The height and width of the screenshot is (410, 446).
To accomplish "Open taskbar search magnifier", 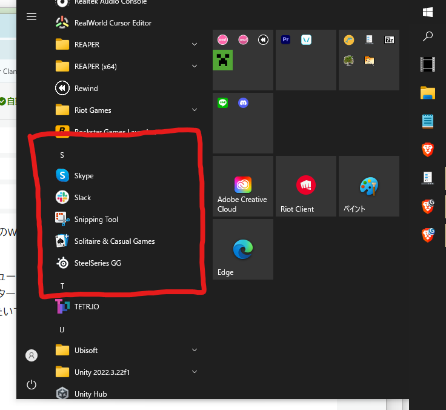I will coord(428,36).
